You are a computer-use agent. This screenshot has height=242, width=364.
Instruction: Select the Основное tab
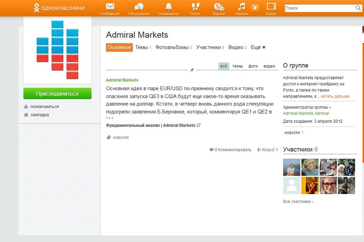pyautogui.click(x=119, y=47)
